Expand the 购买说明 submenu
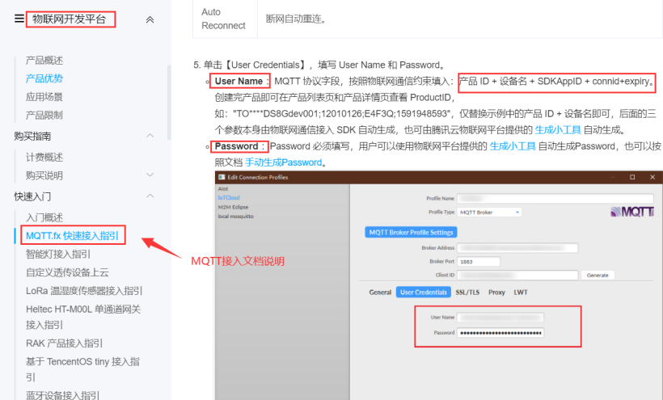Image resolution: width=663 pixels, height=400 pixels. pyautogui.click(x=150, y=175)
